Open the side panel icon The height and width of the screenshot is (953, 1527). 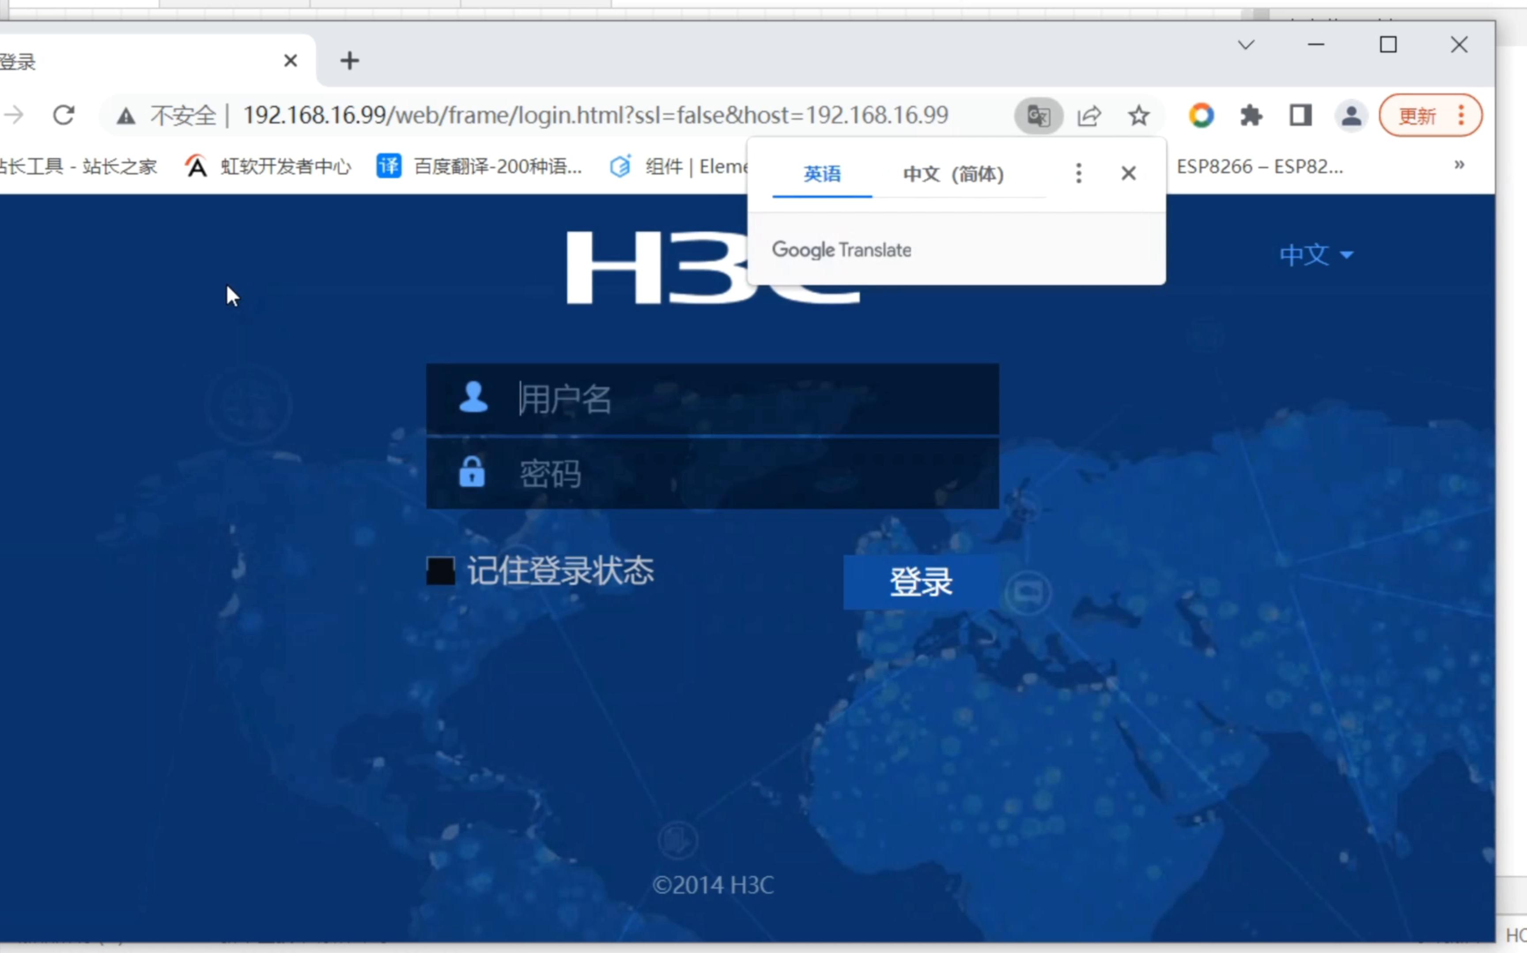(1300, 115)
